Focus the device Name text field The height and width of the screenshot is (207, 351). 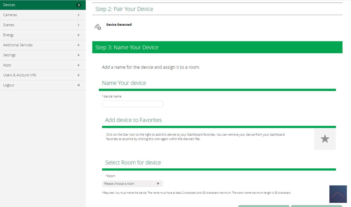pos(133,104)
